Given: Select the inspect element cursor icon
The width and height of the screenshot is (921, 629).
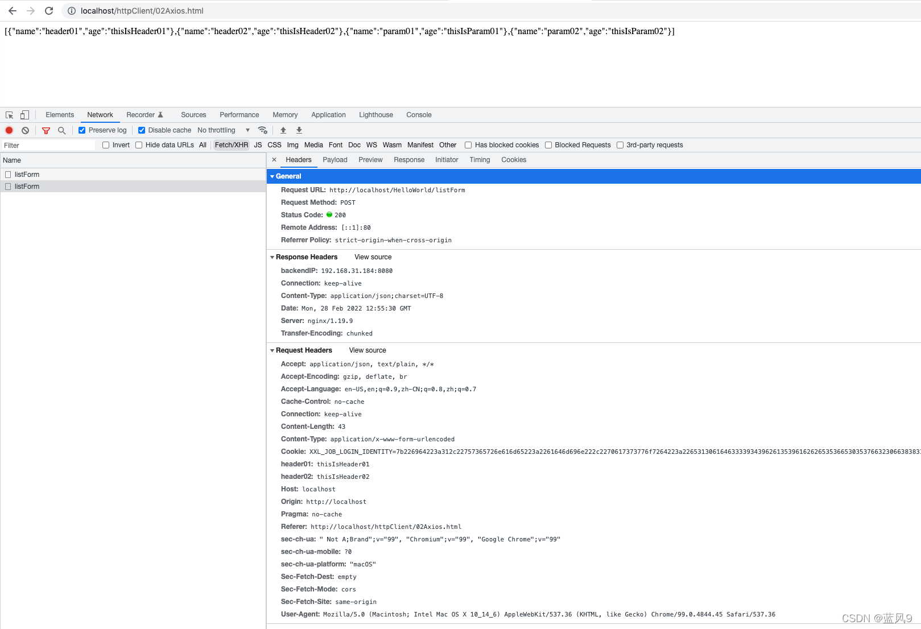Looking at the screenshot, I should (9, 115).
